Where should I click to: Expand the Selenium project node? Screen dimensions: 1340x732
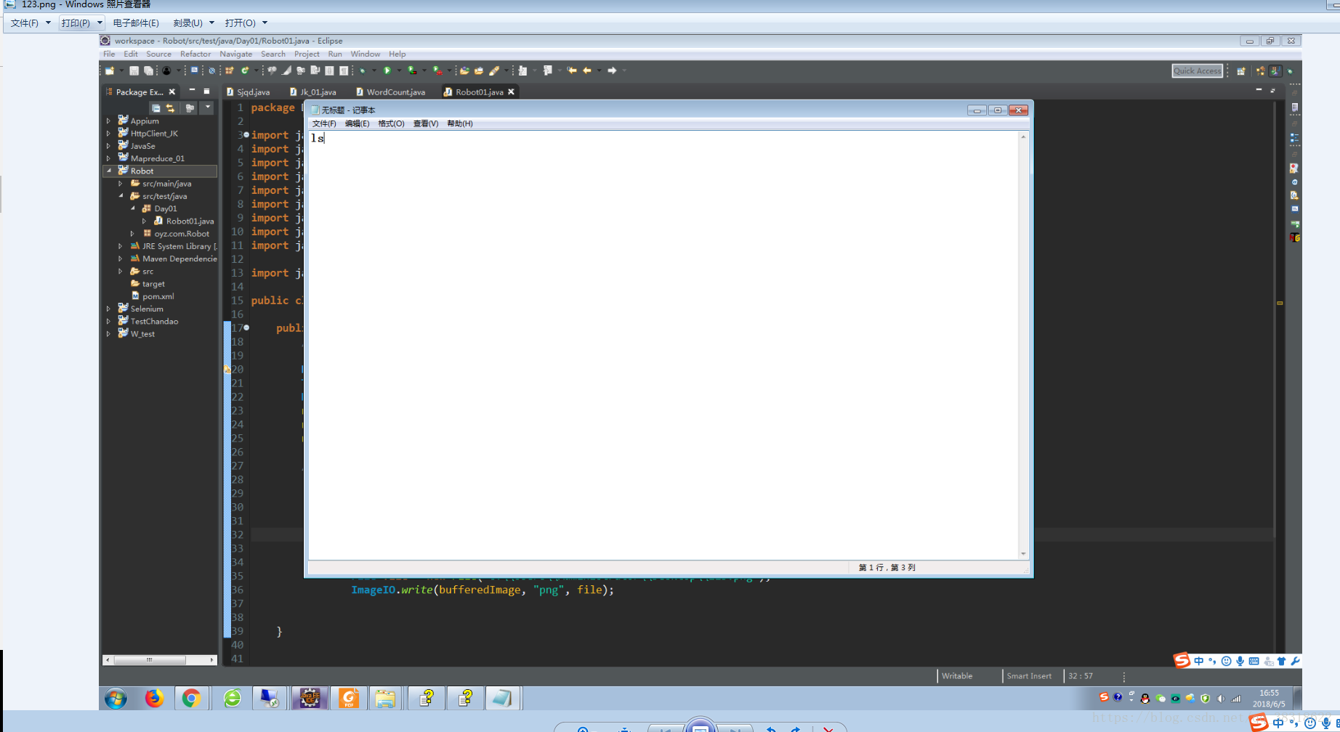click(109, 309)
